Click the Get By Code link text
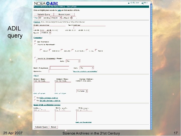 (x=135, y=3)
